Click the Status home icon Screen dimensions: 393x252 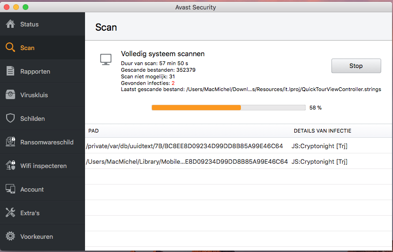point(10,24)
